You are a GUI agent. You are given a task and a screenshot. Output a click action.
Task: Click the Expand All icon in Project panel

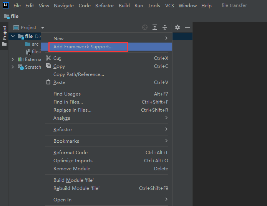click(155, 27)
